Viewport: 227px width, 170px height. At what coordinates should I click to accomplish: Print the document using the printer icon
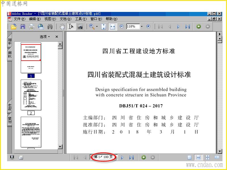tap(31, 27)
